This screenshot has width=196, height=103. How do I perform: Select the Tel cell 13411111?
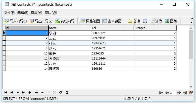(x=113, y=63)
